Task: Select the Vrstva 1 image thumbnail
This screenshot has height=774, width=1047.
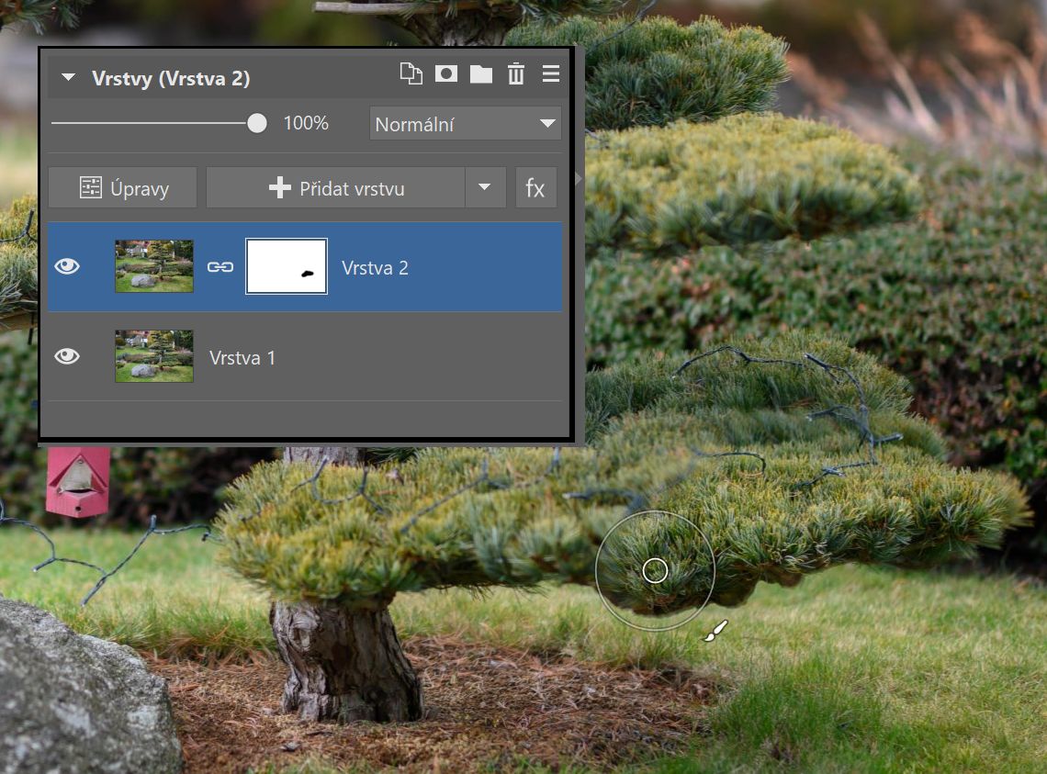Action: click(x=154, y=356)
